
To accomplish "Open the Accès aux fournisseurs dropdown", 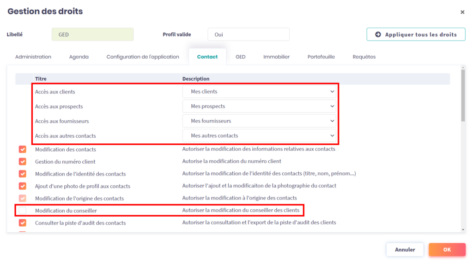I will (x=259, y=121).
